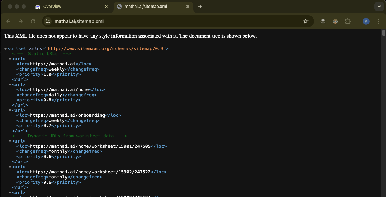Screen dimensions: 386x197
Task: Click the Overview tab favicon
Action: coord(38,7)
